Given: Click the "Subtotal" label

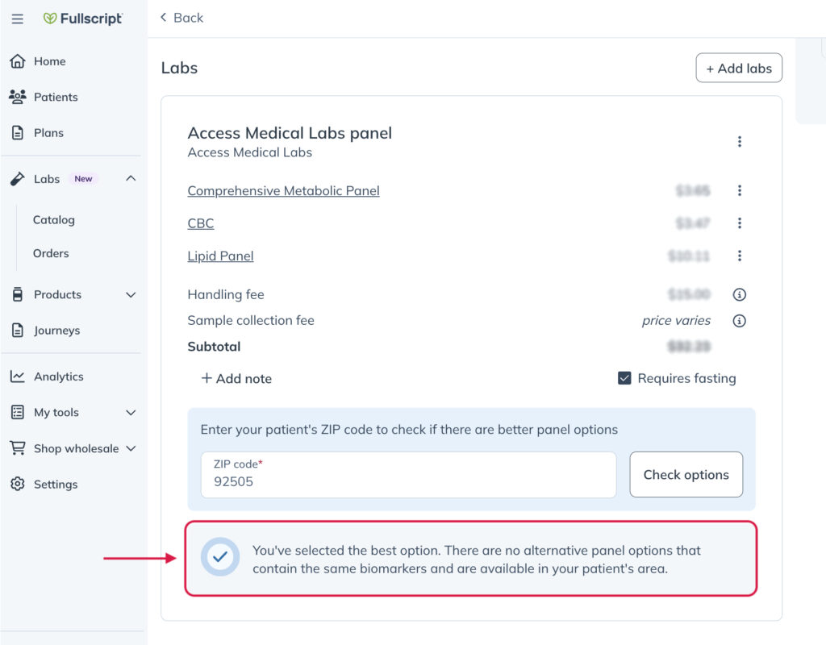Looking at the screenshot, I should click(x=214, y=347).
